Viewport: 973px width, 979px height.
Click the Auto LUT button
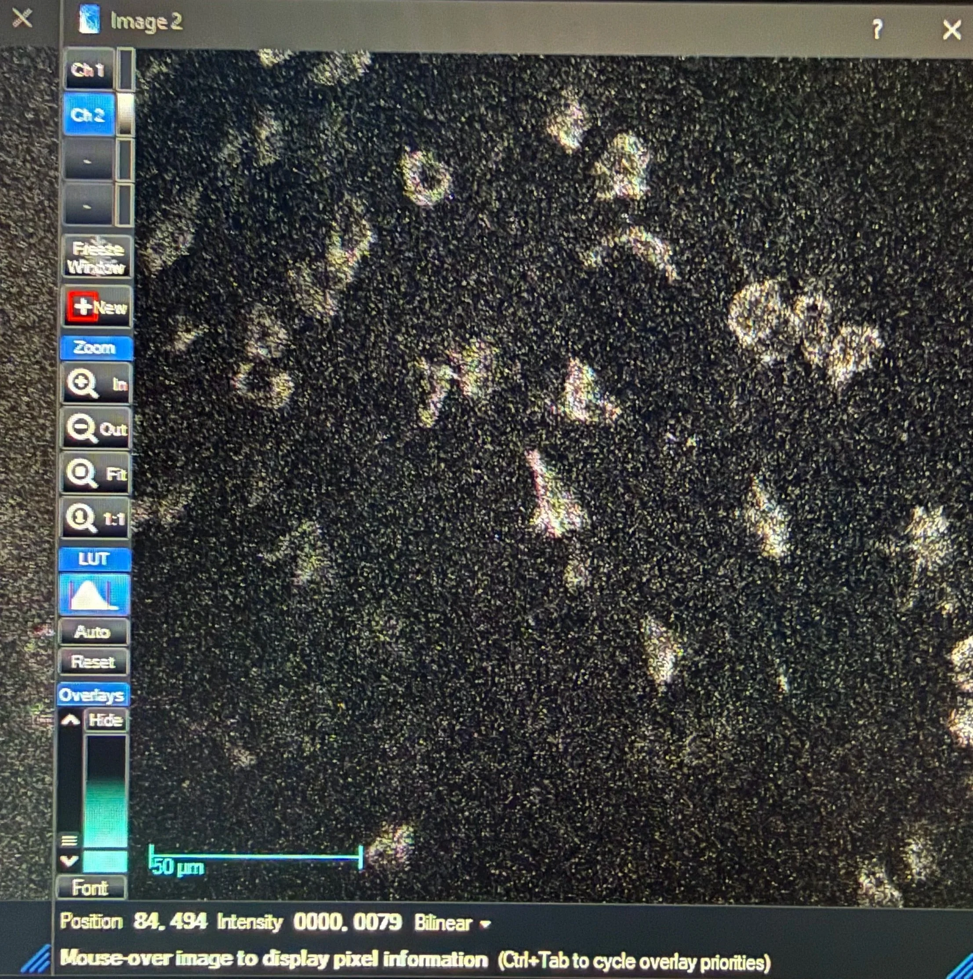[x=93, y=632]
